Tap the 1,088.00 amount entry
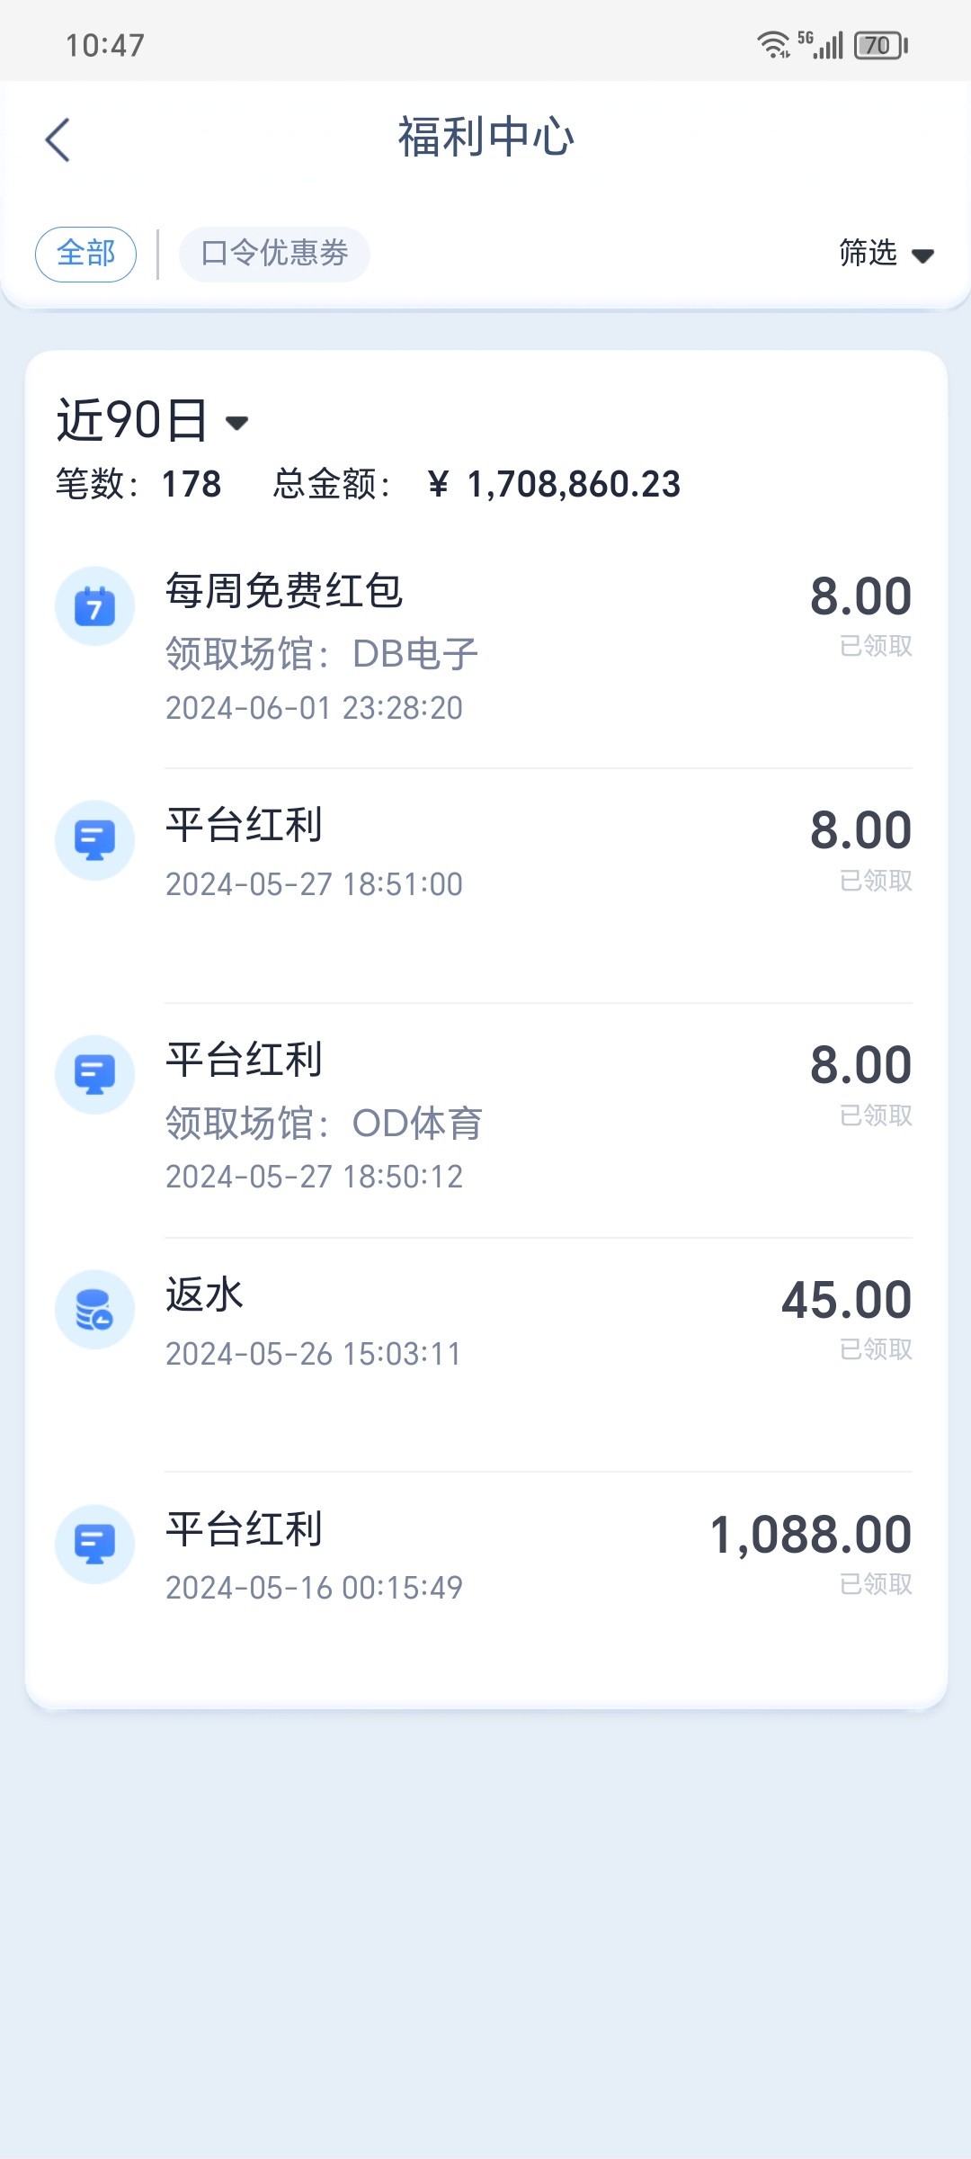 (x=811, y=1535)
